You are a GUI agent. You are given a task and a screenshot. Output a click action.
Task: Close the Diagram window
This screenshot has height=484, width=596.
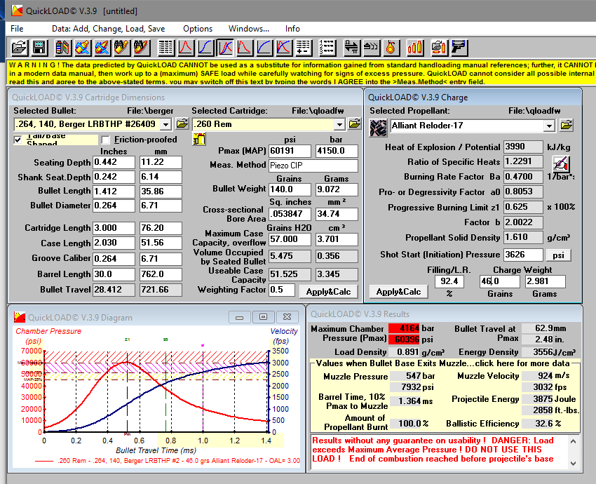pyautogui.click(x=287, y=317)
